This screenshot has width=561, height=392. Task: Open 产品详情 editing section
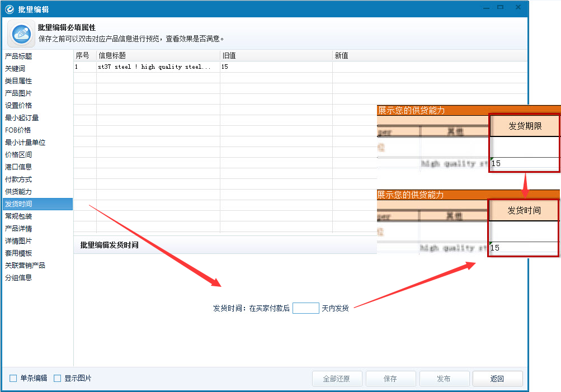tap(18, 229)
